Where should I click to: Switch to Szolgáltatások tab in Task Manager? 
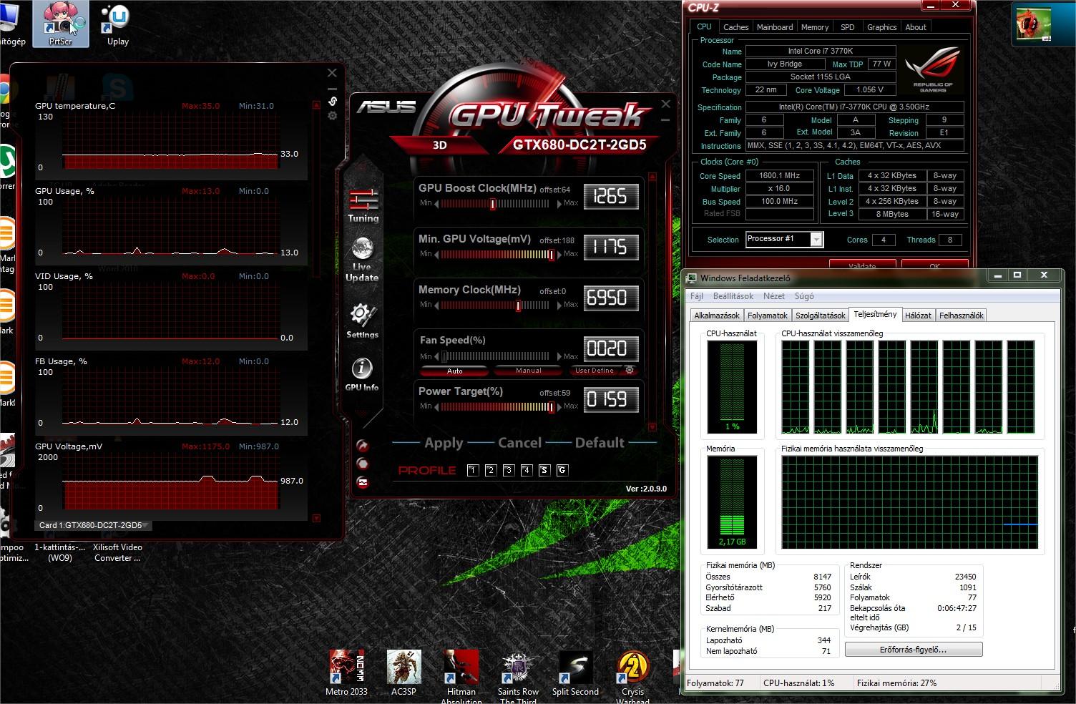(821, 316)
